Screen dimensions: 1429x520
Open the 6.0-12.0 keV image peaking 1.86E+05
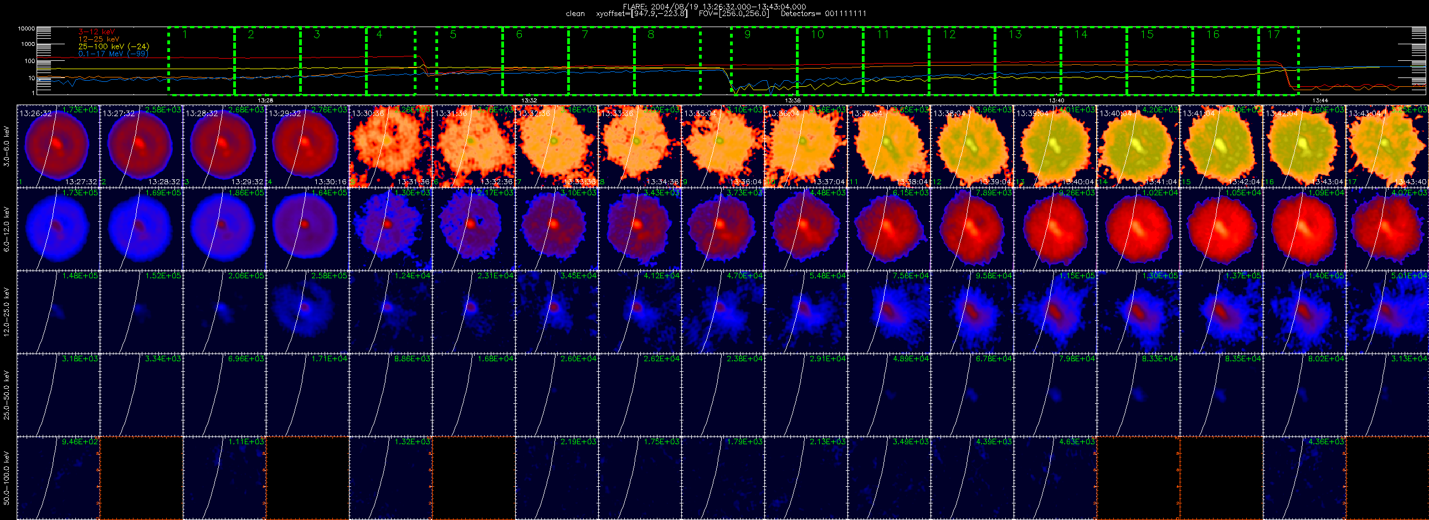click(x=225, y=229)
